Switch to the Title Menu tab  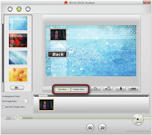63,90
